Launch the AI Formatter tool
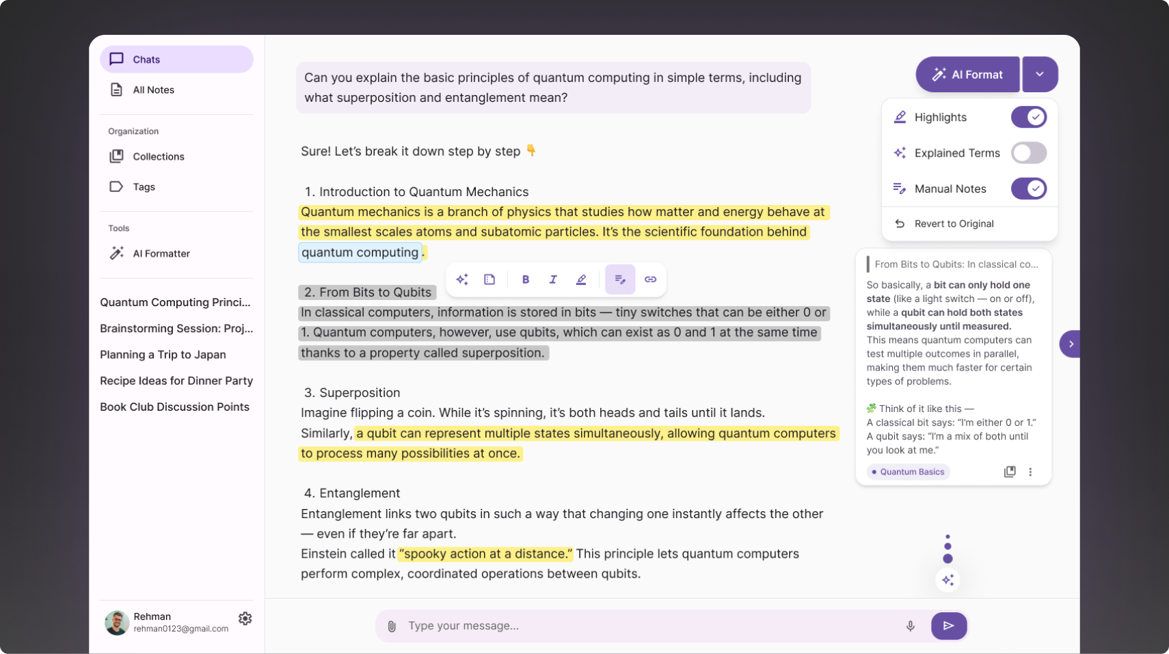1169x654 pixels. point(176,254)
